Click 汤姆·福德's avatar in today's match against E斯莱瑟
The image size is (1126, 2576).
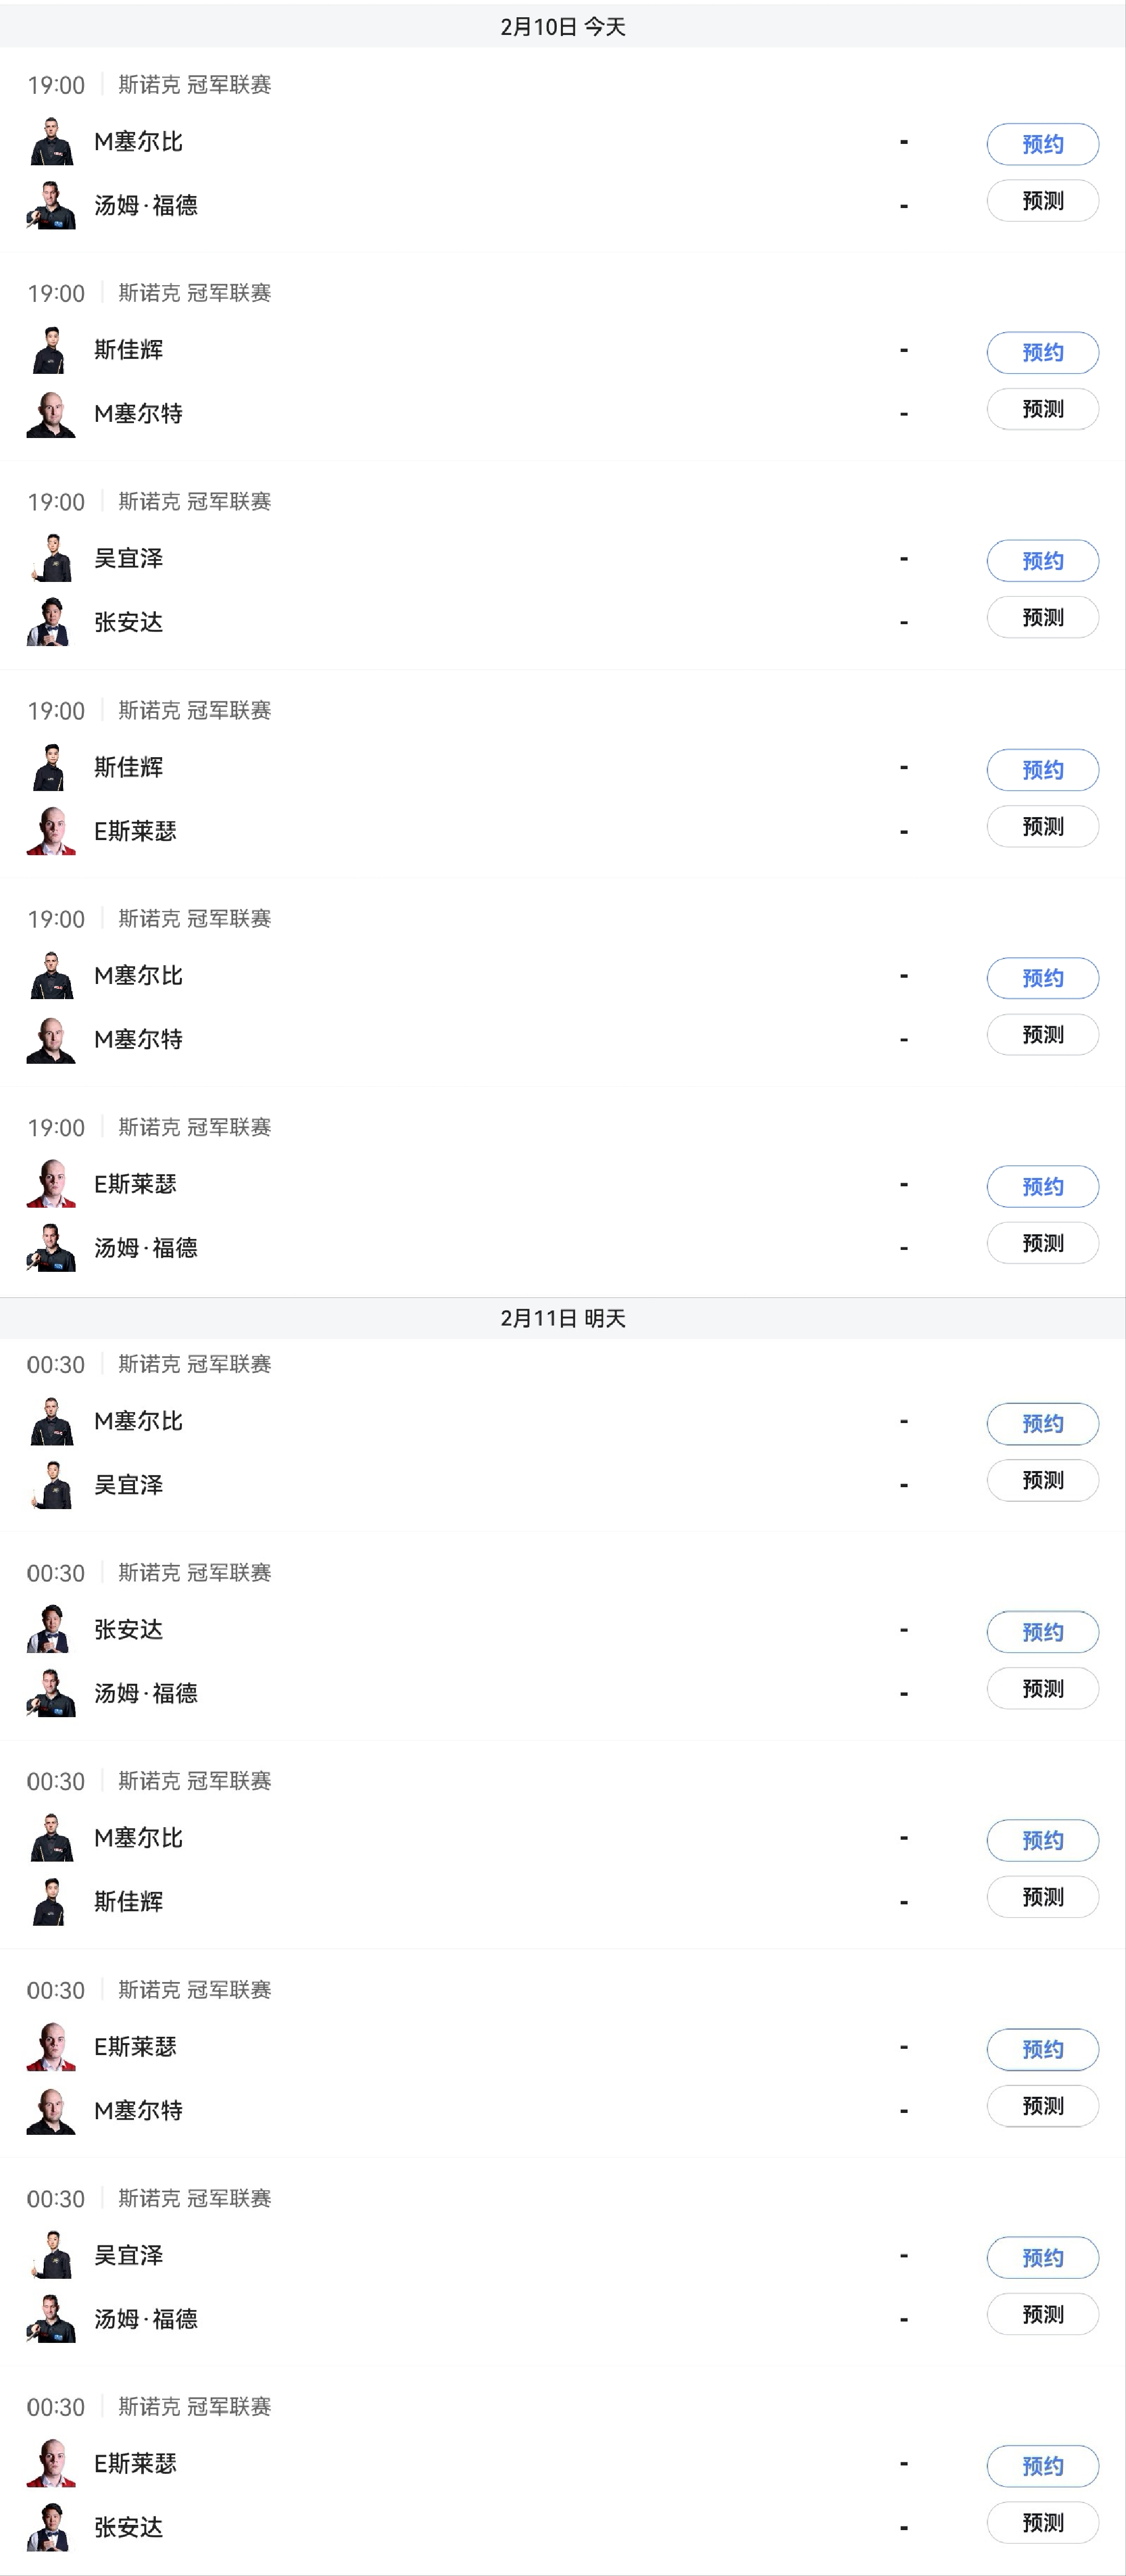[x=51, y=1248]
